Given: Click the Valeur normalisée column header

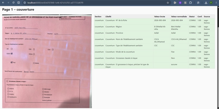Looking at the screenshot, I should (179, 17).
